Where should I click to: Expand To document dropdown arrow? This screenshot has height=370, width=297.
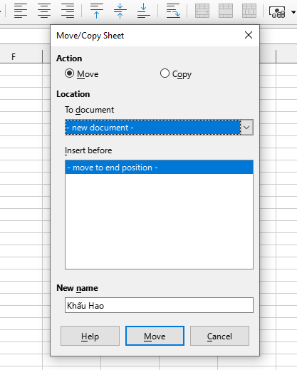[x=247, y=128]
